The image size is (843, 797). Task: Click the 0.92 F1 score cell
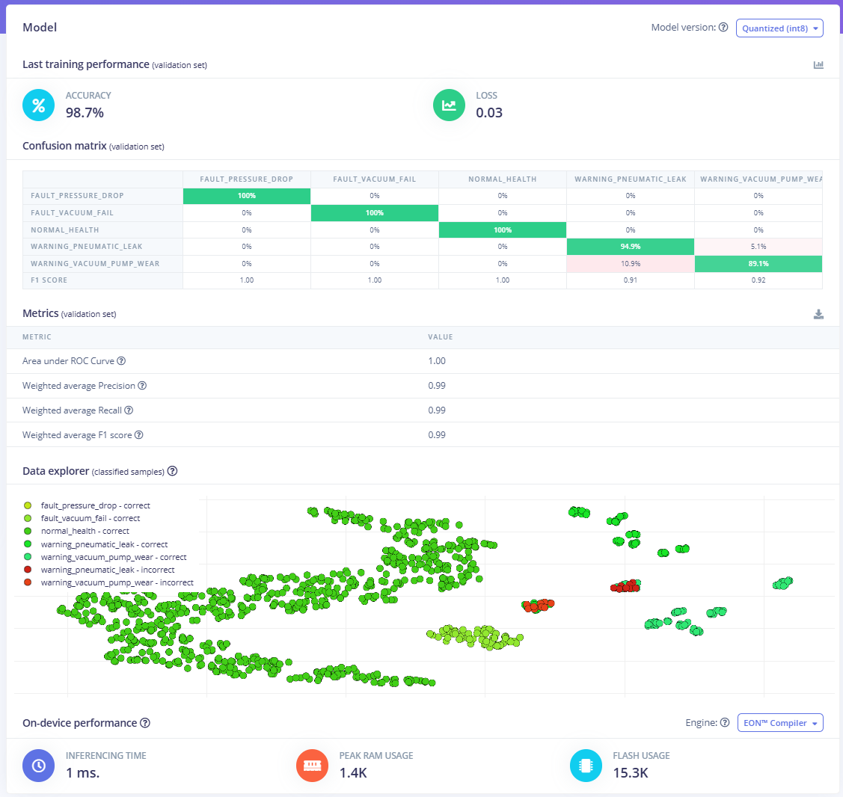tap(758, 280)
